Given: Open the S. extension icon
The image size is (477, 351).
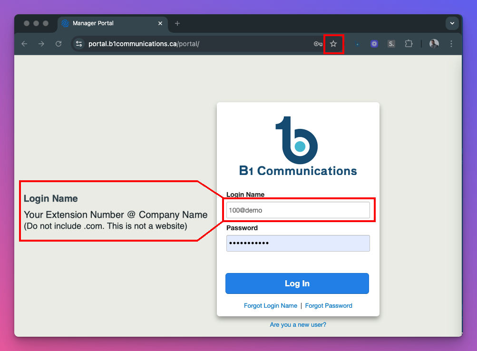Looking at the screenshot, I should click(x=391, y=44).
